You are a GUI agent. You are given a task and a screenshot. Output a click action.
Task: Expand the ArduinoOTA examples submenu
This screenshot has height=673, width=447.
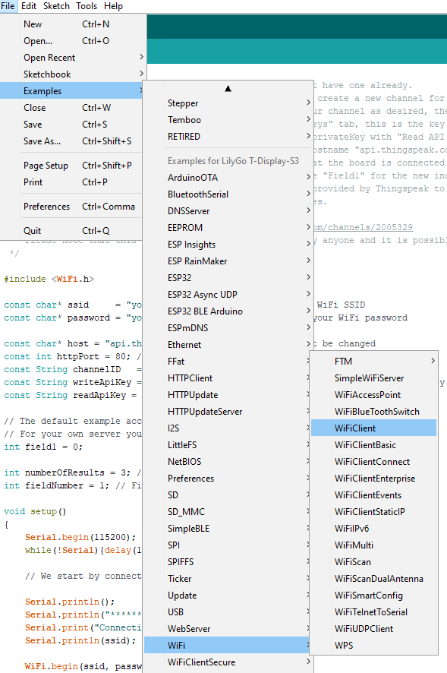pyautogui.click(x=228, y=177)
